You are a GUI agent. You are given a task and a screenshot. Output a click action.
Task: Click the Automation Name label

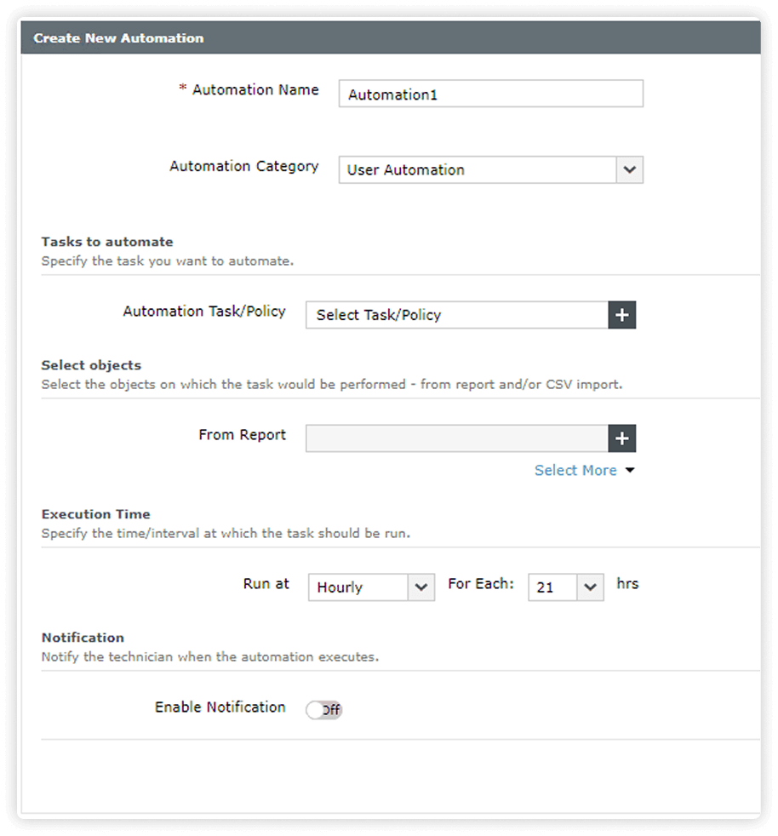point(255,89)
